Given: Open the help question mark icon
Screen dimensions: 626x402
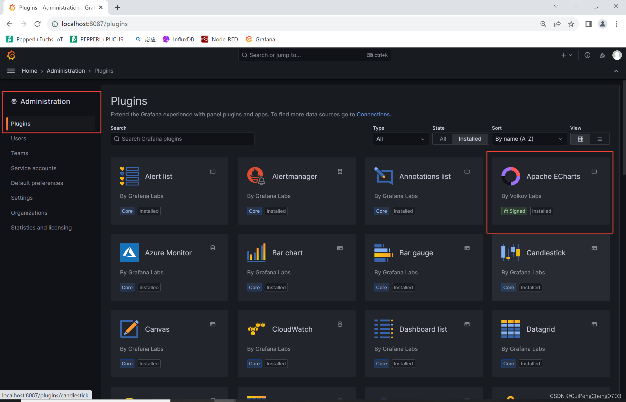Looking at the screenshot, I should (587, 55).
